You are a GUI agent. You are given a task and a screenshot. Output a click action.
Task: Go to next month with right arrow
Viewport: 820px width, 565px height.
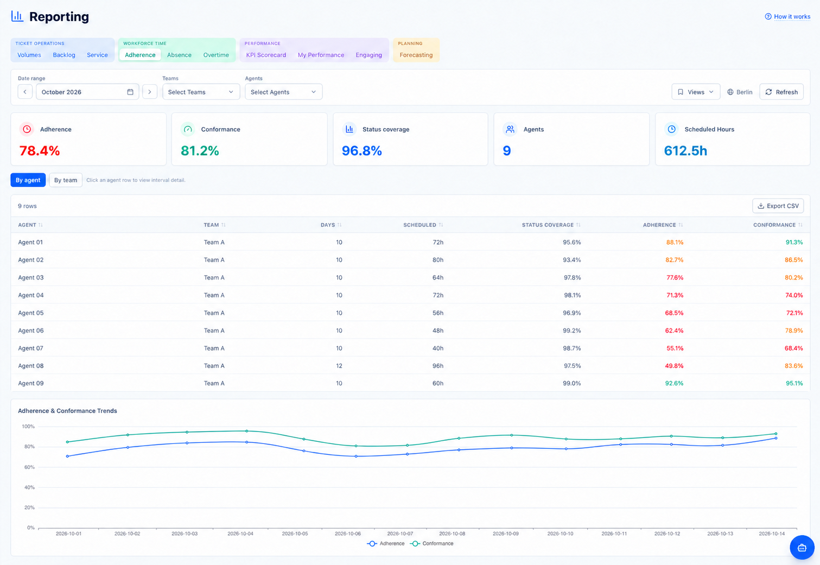150,92
